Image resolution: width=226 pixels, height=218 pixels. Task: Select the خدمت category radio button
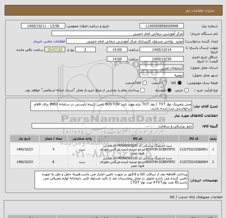164,83
